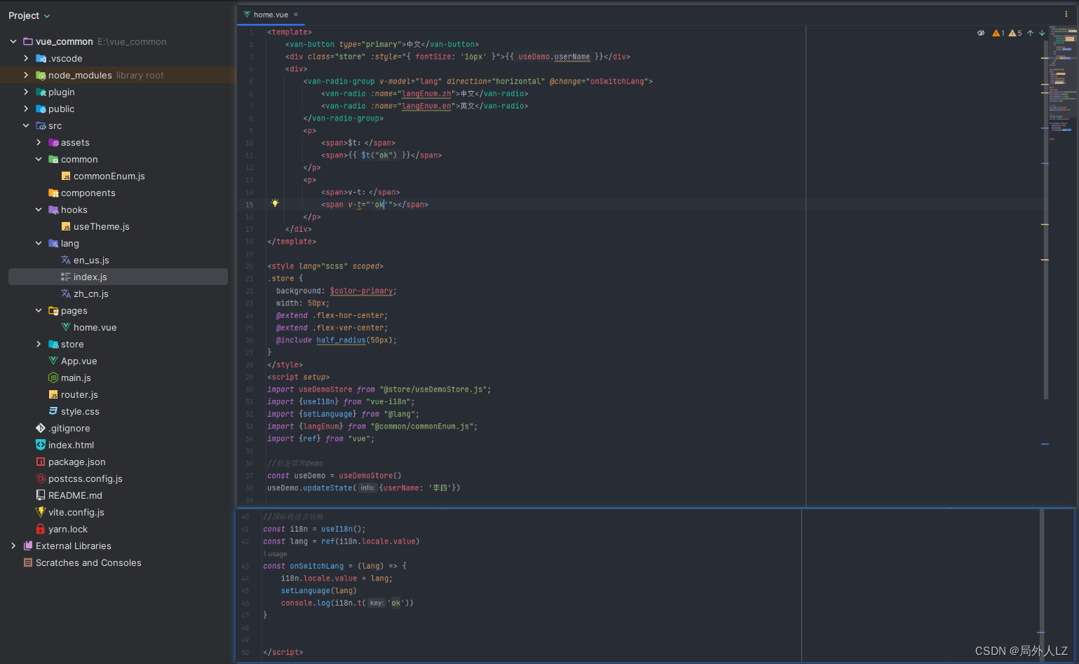The height and width of the screenshot is (664, 1079).
Task: Click the Scratches and Consoles icon
Action: coord(28,562)
